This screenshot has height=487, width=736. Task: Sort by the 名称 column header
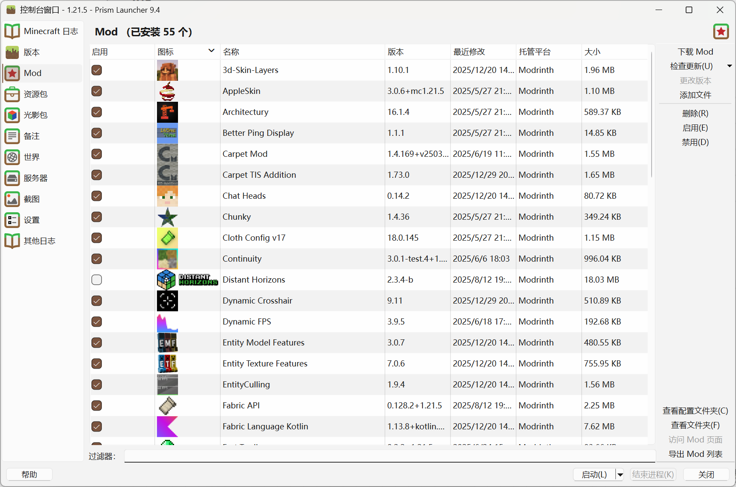point(303,52)
